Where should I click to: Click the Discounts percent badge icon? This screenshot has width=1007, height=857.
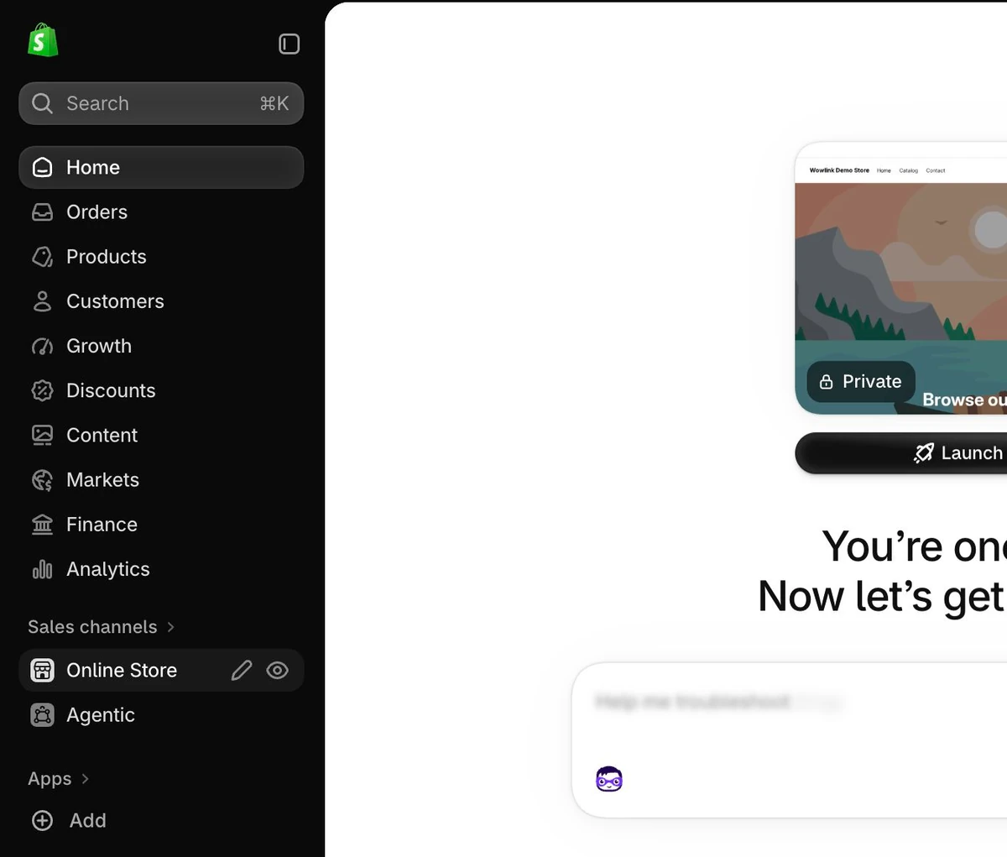pos(42,390)
